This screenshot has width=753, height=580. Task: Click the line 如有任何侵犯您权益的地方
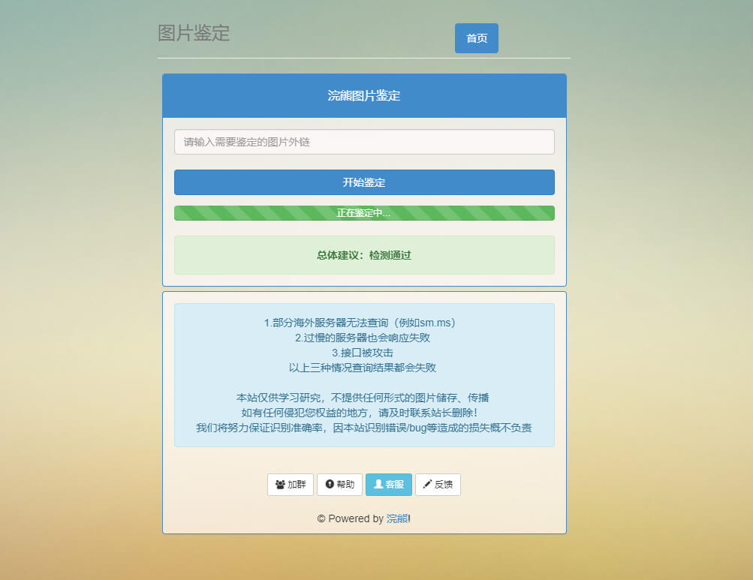pos(359,413)
